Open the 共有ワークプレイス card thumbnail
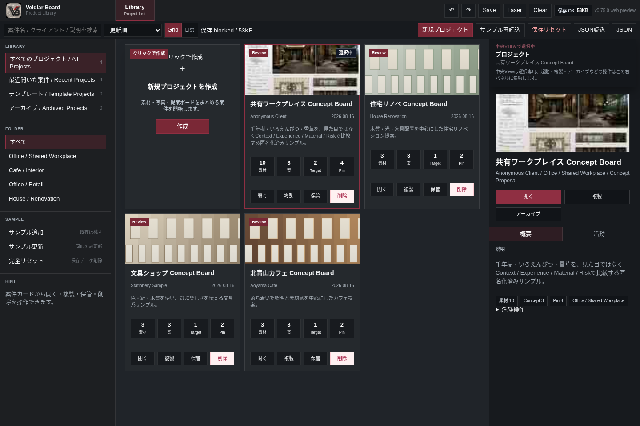Image resolution: width=640 pixels, height=426 pixels. point(302,70)
